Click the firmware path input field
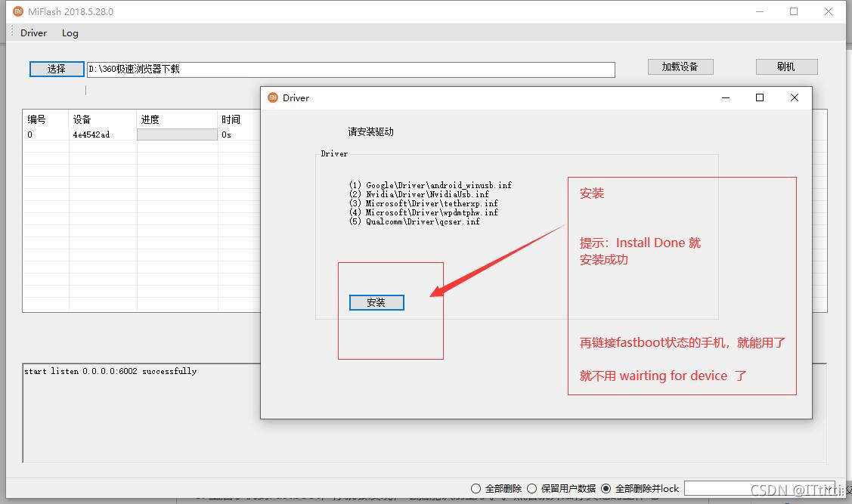This screenshot has height=504, width=852. [x=351, y=70]
